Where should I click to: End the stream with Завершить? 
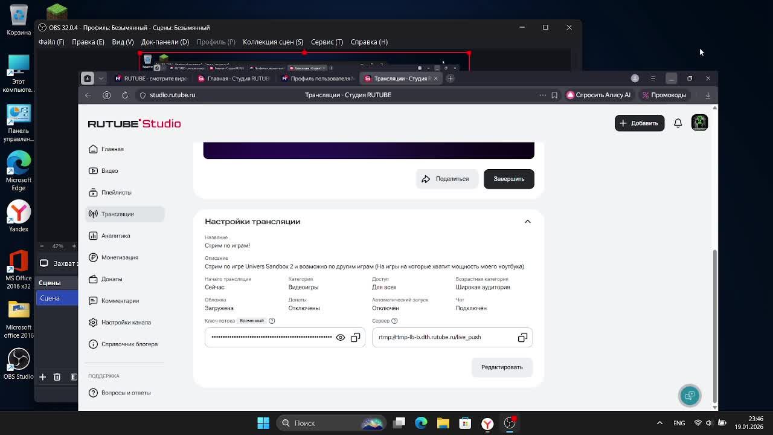pyautogui.click(x=509, y=179)
